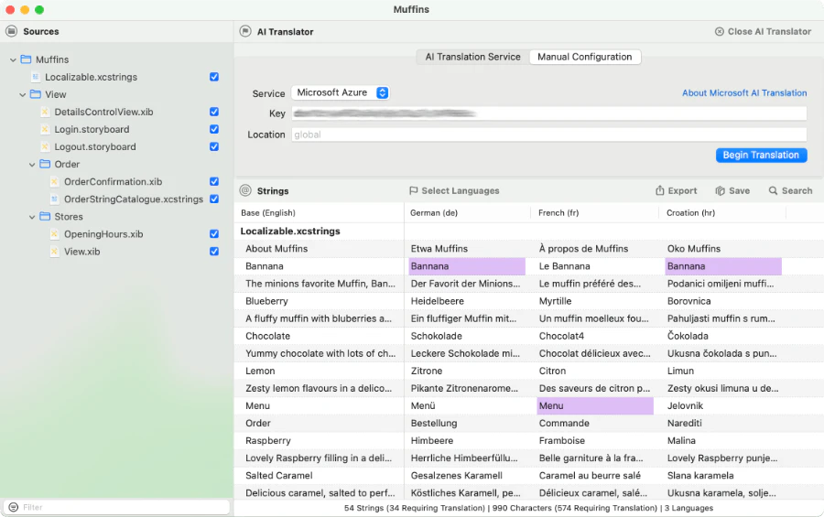Image resolution: width=824 pixels, height=517 pixels.
Task: Click the Select Languages flag icon
Action: [414, 190]
